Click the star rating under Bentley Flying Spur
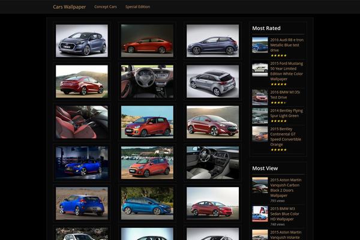The height and width of the screenshot is (240, 360). [278, 121]
